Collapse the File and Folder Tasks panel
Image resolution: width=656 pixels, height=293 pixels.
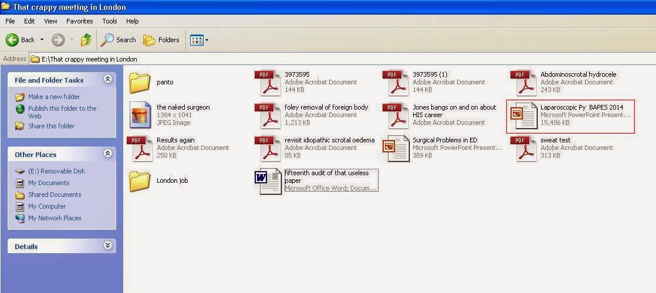click(107, 79)
